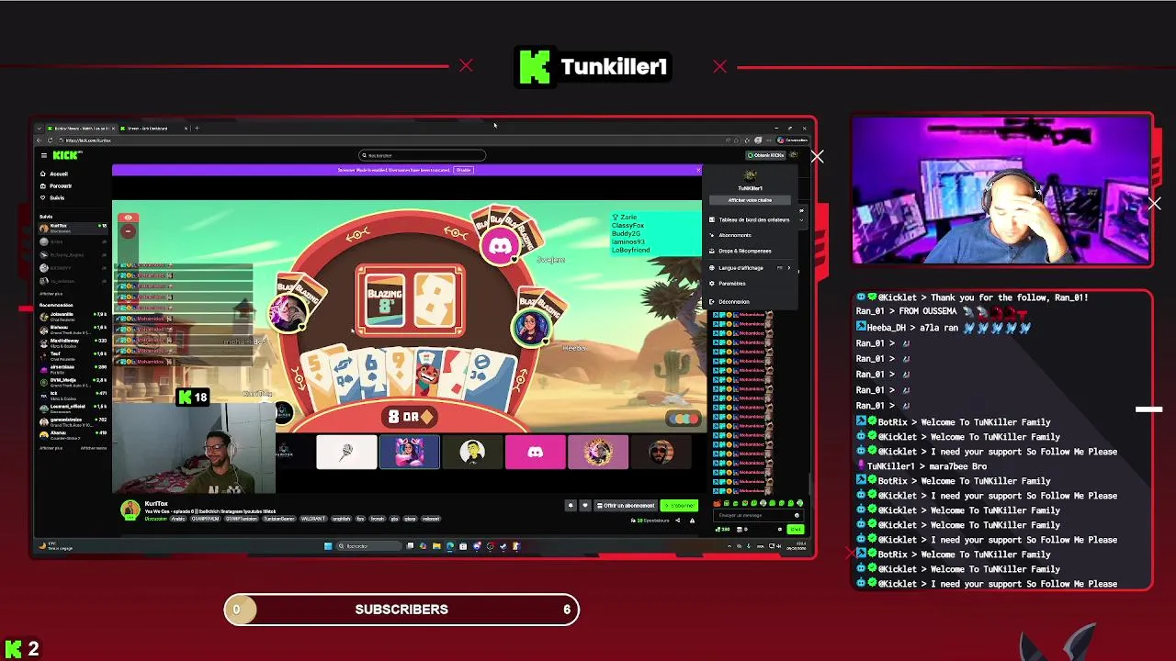Screen dimensions: 1176x661
Task: Toggle the heart follow button
Action: click(584, 505)
